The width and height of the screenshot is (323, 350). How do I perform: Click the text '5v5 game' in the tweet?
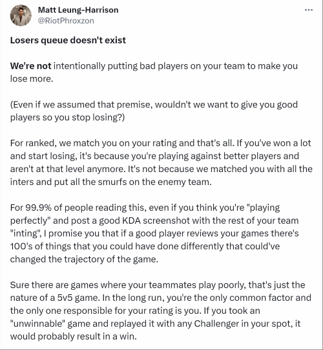click(x=78, y=298)
